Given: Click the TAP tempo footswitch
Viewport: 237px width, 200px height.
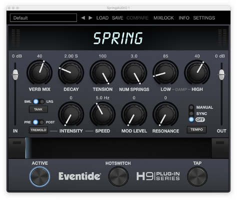Looking at the screenshot, I should 197,176.
